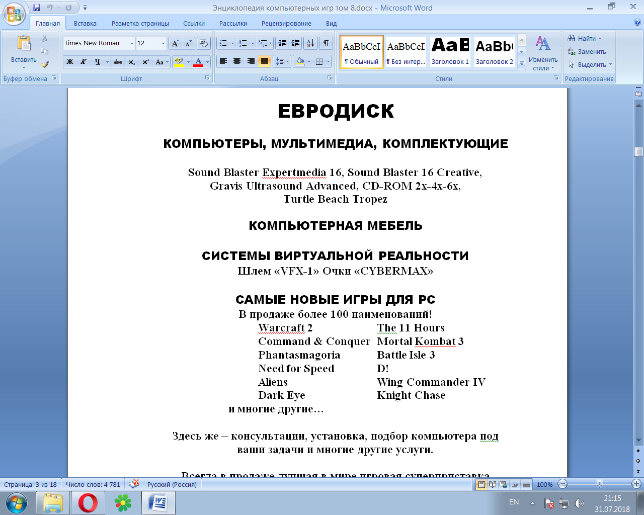Screen dimensions: 644x515
Task: Switch to the Вставка tab
Action: 85,23
